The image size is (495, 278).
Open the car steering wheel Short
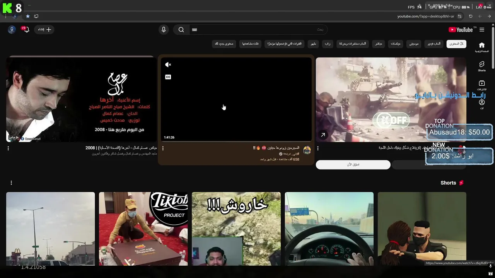(x=329, y=229)
